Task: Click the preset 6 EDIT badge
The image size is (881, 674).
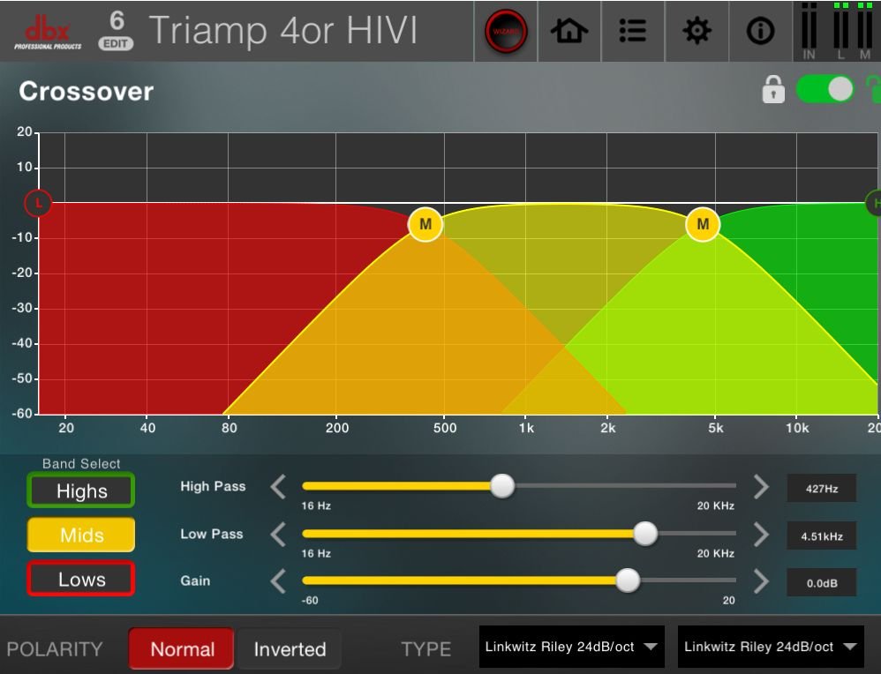Action: pyautogui.click(x=116, y=32)
